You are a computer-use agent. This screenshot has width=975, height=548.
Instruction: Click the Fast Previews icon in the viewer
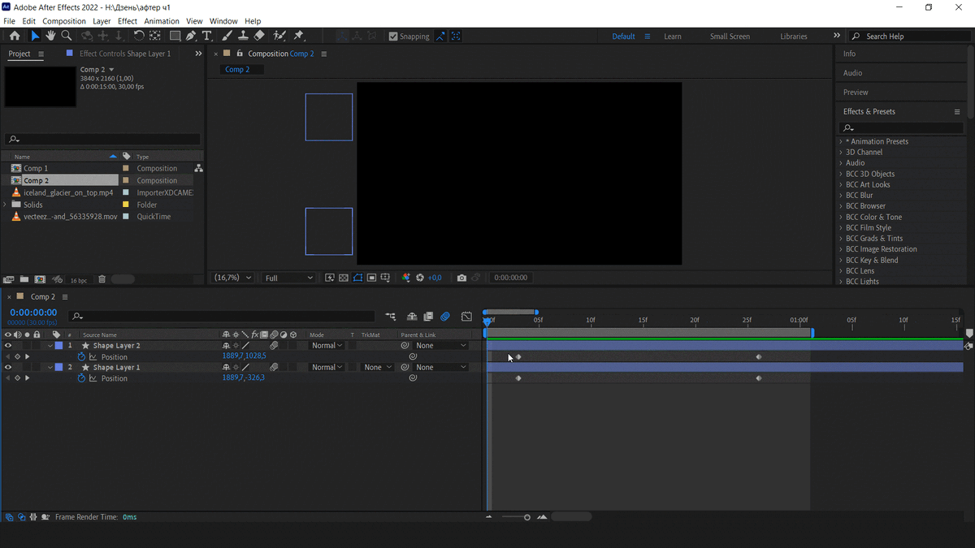pos(330,278)
